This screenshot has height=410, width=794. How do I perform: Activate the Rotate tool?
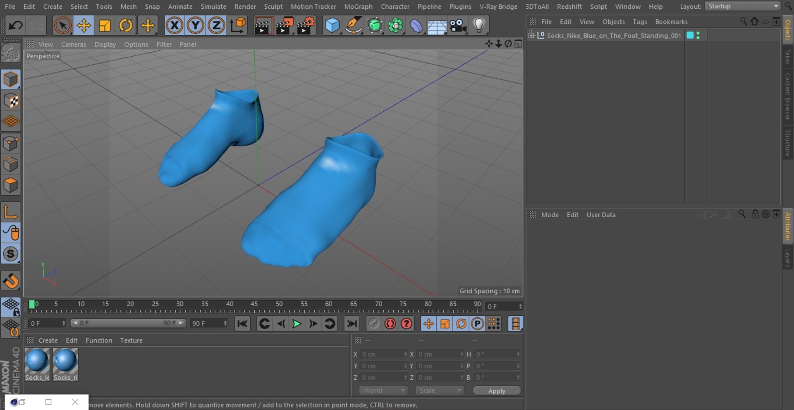126,26
